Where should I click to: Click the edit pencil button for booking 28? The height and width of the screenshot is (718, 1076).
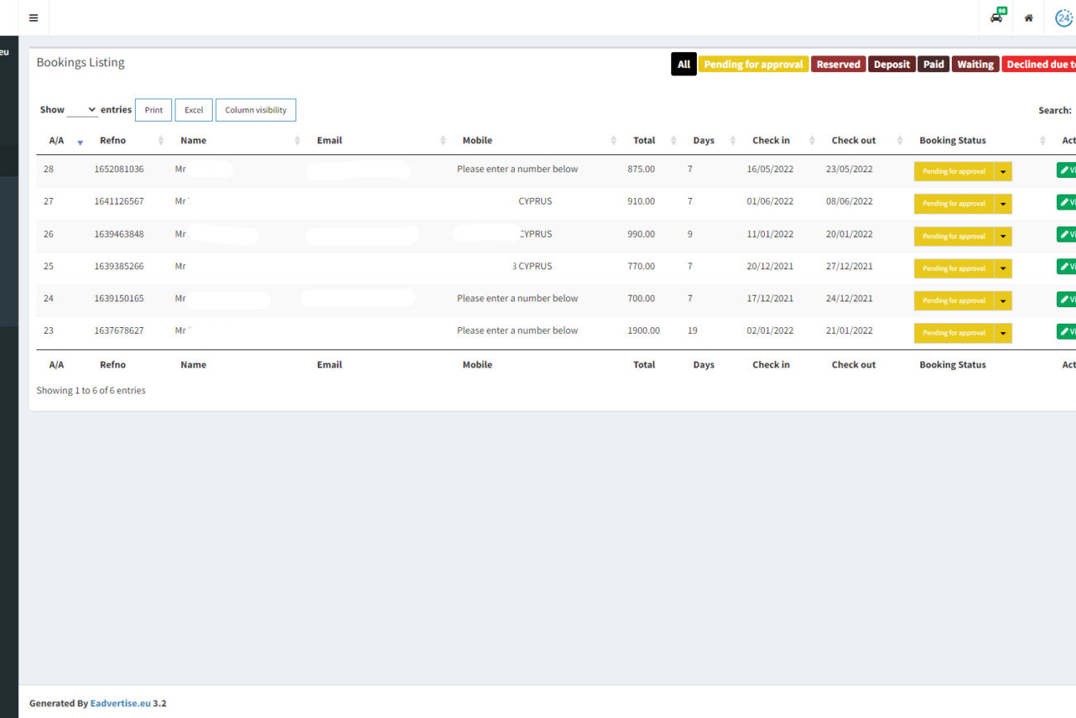click(1066, 170)
